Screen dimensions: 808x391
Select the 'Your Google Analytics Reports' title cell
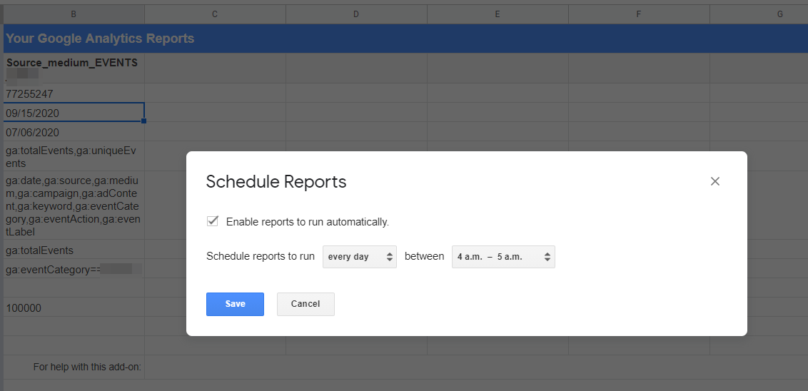(405, 39)
